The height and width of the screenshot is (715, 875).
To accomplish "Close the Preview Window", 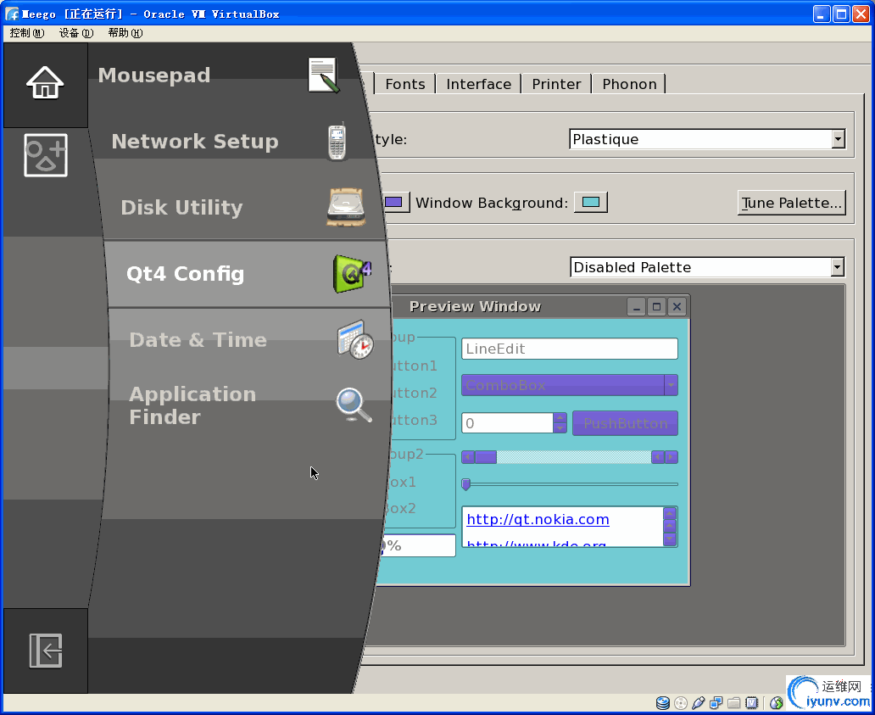I will click(x=677, y=306).
